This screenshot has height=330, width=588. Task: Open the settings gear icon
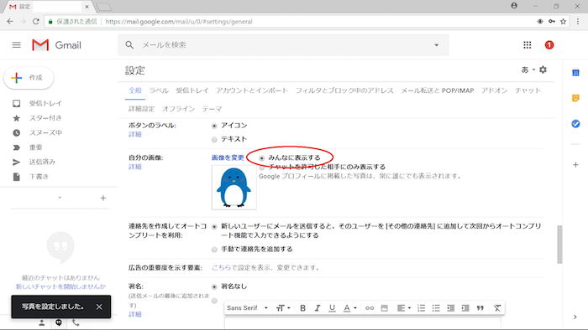(543, 70)
